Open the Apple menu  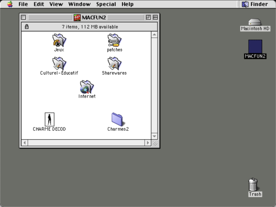10,4
